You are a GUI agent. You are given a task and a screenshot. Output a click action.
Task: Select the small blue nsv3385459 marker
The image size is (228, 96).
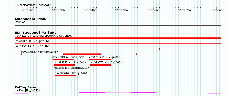click(54, 70)
